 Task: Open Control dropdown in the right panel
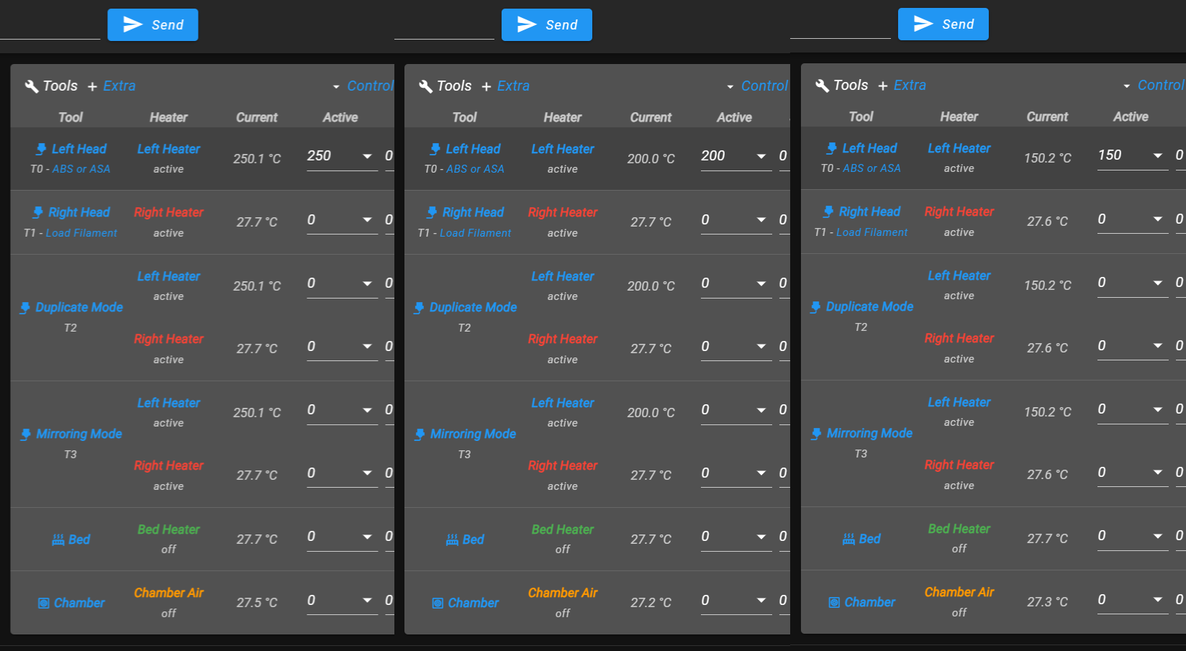[1154, 86]
